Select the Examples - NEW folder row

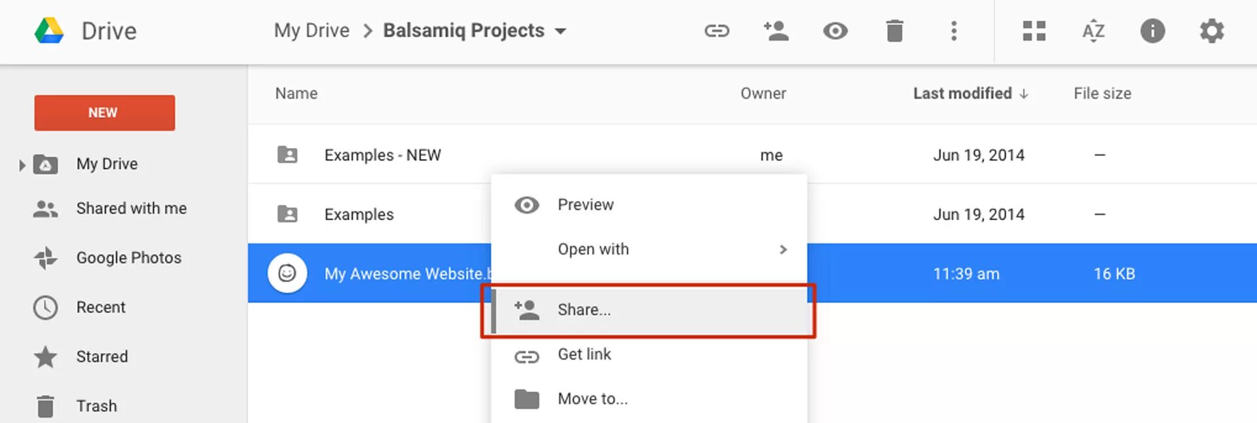[382, 155]
